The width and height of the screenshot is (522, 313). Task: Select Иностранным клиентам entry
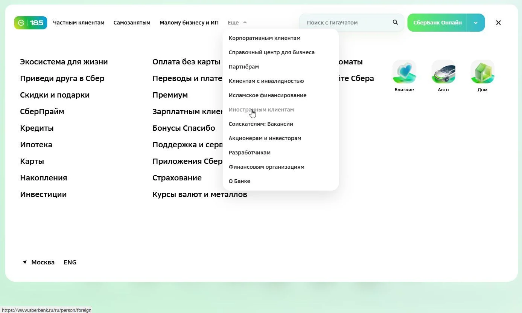[x=261, y=110]
